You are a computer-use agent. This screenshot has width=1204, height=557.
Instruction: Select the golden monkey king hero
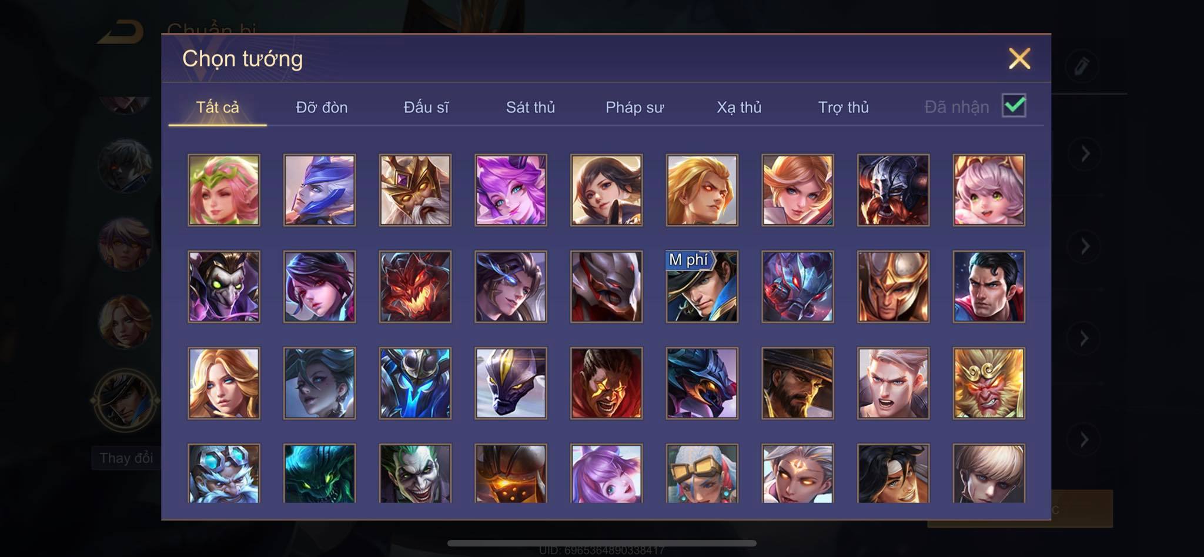click(x=989, y=383)
